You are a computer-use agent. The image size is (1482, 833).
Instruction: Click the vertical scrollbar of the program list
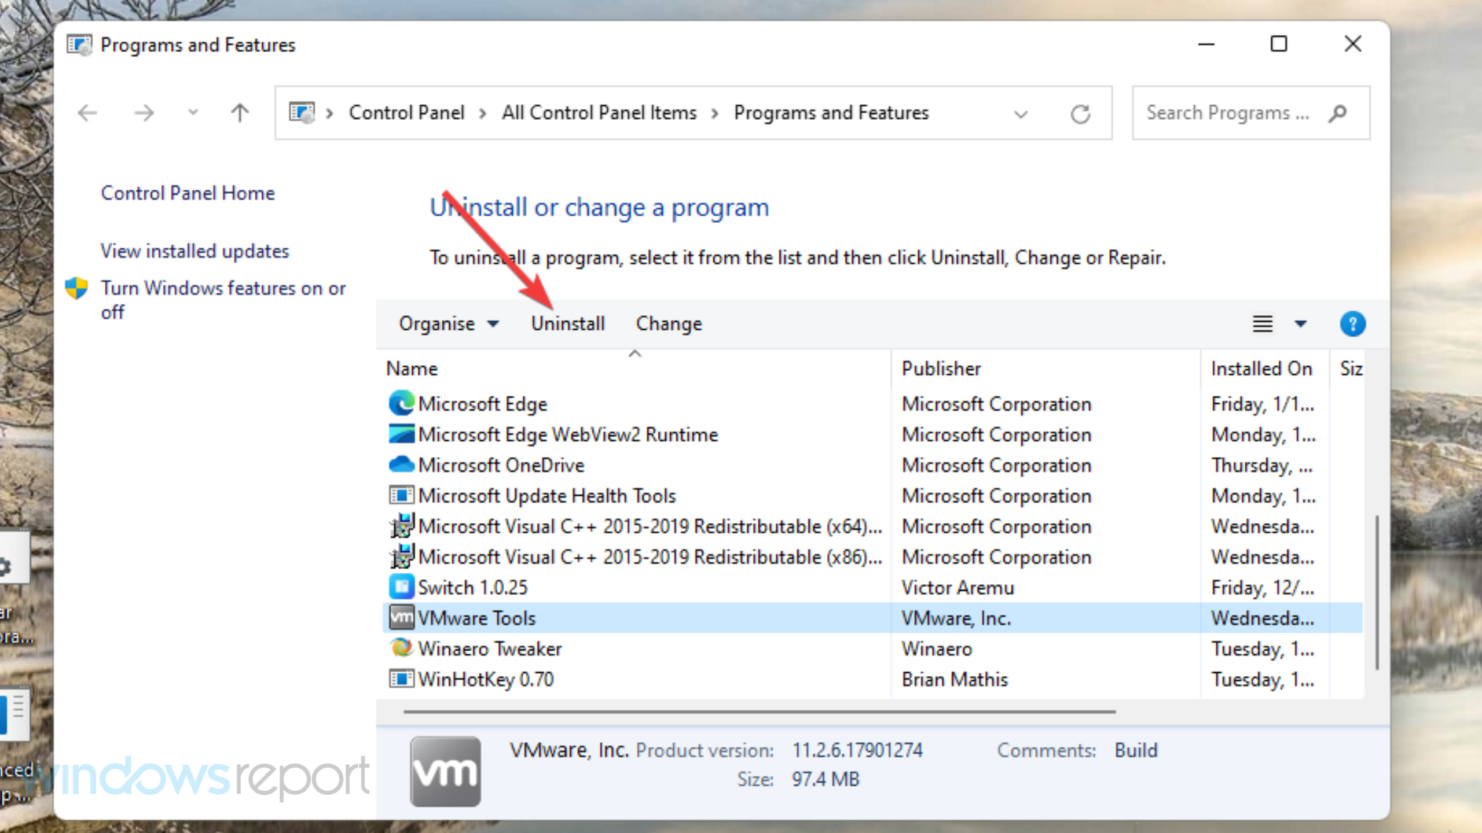tap(1377, 592)
